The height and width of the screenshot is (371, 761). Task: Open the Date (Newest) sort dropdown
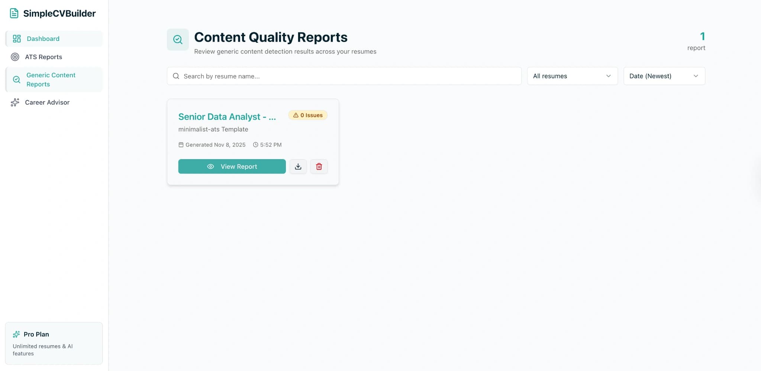click(664, 76)
